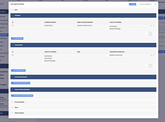Click the Name of Service/Company column header
The image size is (165, 122).
click(85, 22)
